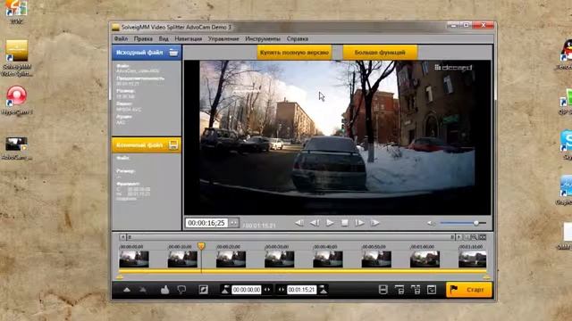Screen dimensions: 572x321
Task: Click stepper arrows beside current timecode field
Action: pos(233,223)
